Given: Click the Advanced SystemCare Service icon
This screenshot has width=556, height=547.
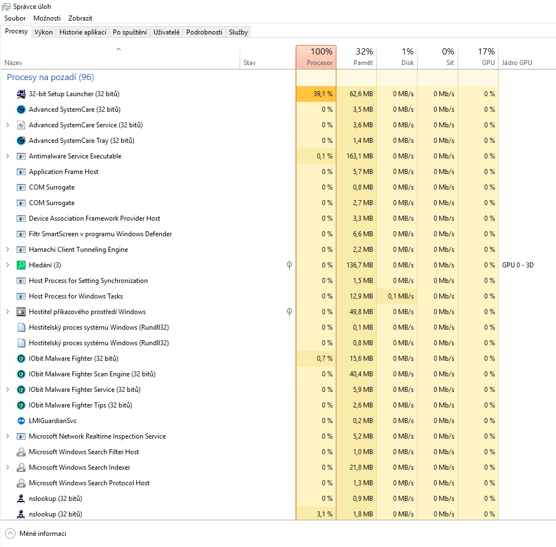Looking at the screenshot, I should click(21, 125).
